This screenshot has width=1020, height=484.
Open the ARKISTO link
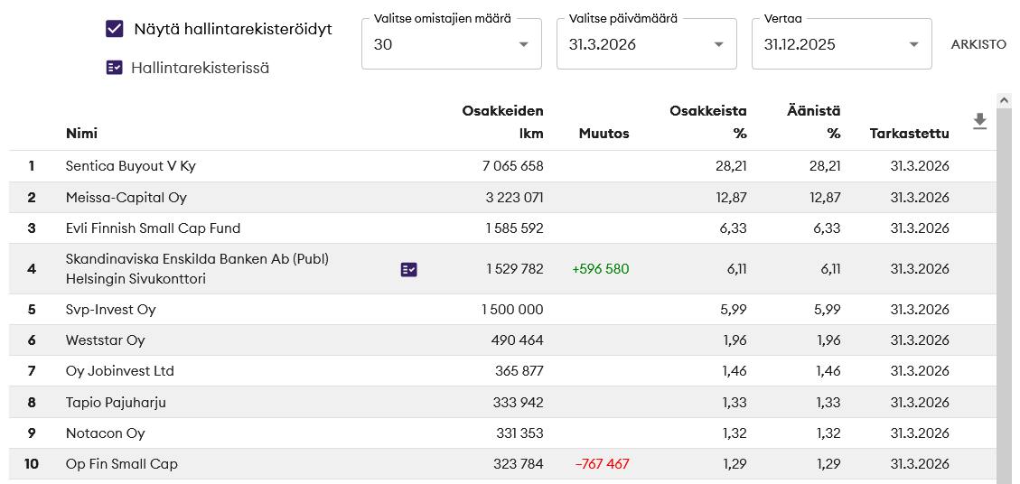coord(978,45)
